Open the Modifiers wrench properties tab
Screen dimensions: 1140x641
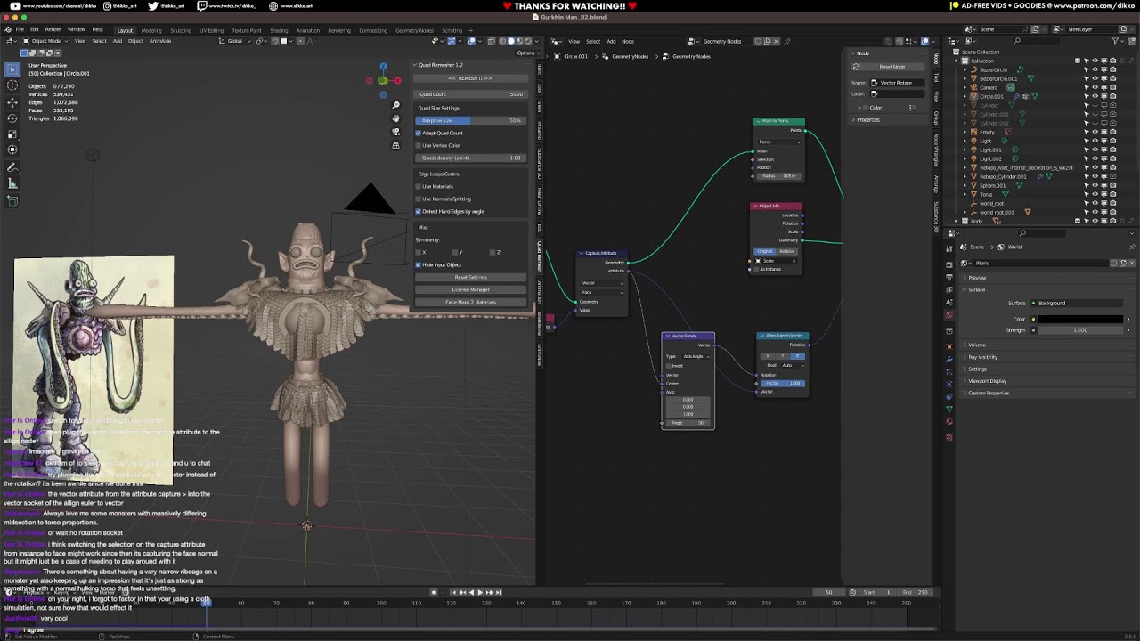(949, 359)
